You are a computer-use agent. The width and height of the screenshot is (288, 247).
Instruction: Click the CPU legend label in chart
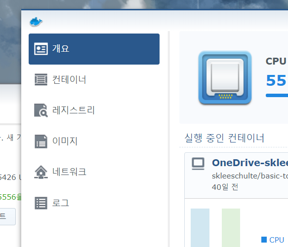pos(277,240)
